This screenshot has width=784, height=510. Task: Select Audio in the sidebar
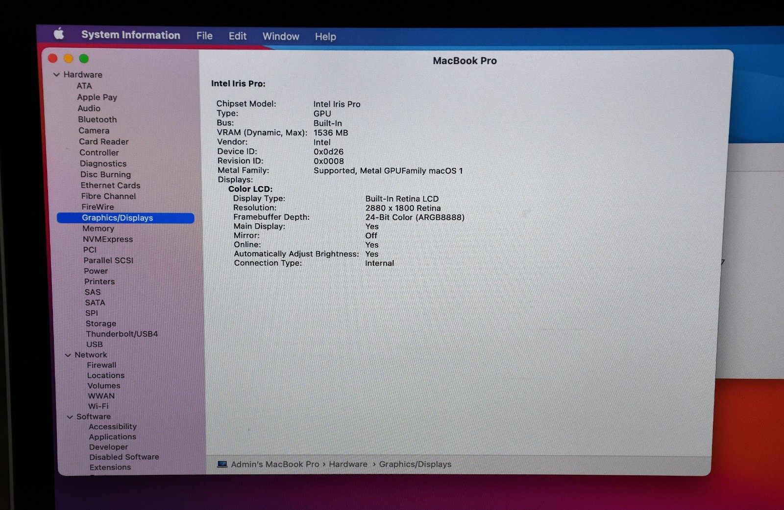89,108
